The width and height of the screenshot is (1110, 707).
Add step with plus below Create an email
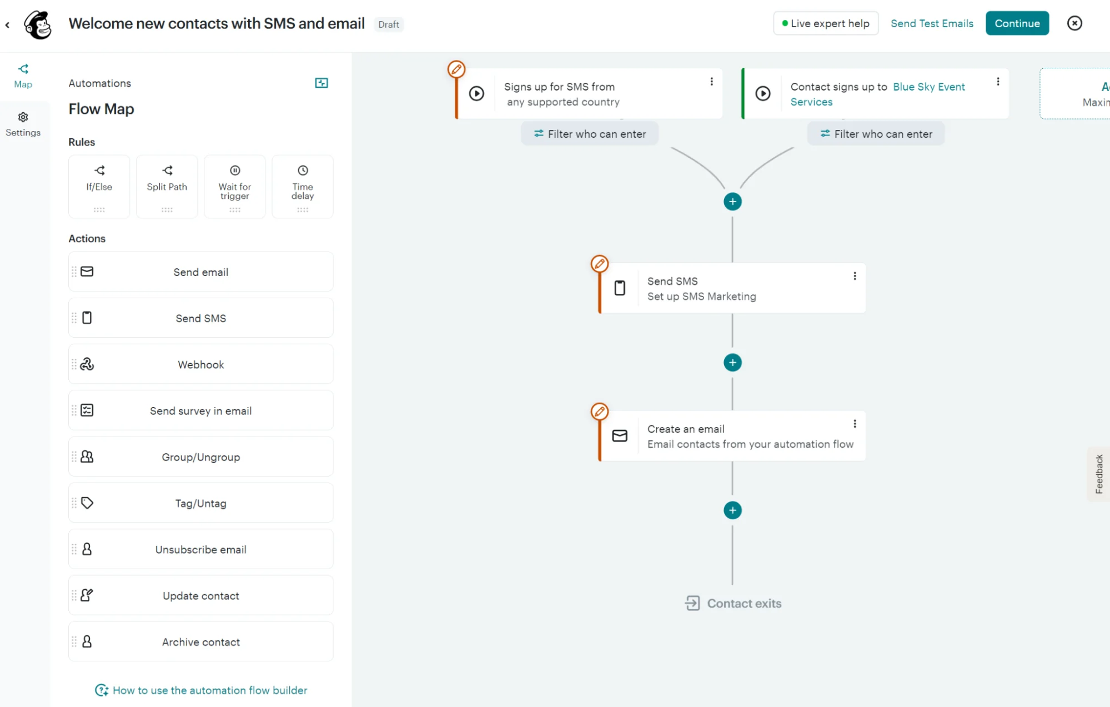coord(732,510)
